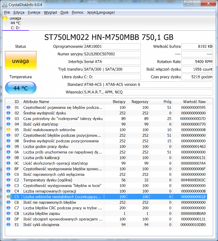
Task: Click the Interfejs field showing Serial ATA
Action: (x=112, y=62)
